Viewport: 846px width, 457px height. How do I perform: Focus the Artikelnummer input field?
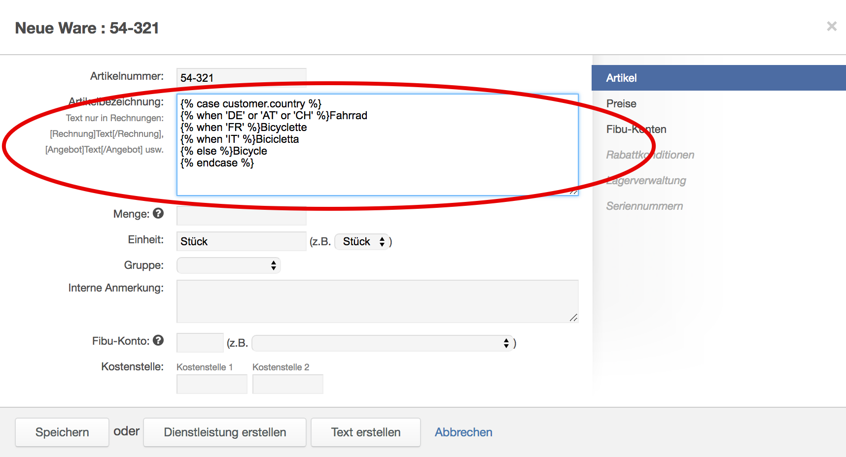242,77
